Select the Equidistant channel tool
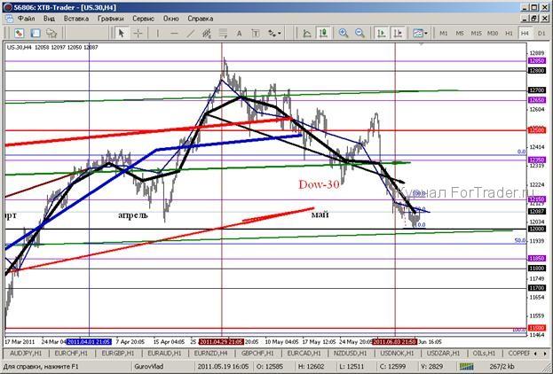This screenshot has height=374, width=553. point(207,34)
